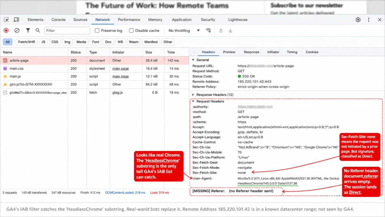Sort requests by the Status column header
Viewport: 385px width, 217px height.
(77, 52)
